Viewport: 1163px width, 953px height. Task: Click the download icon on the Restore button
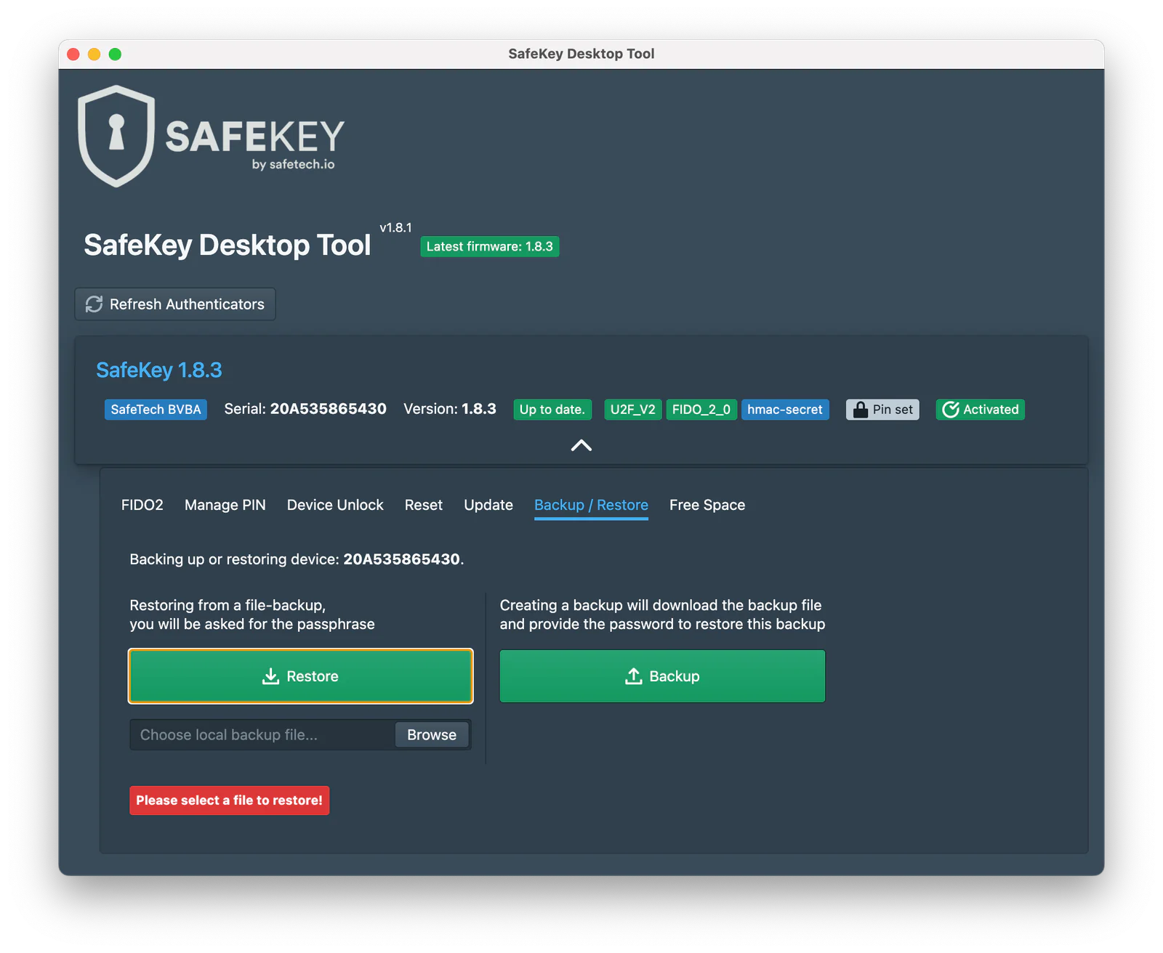(270, 676)
